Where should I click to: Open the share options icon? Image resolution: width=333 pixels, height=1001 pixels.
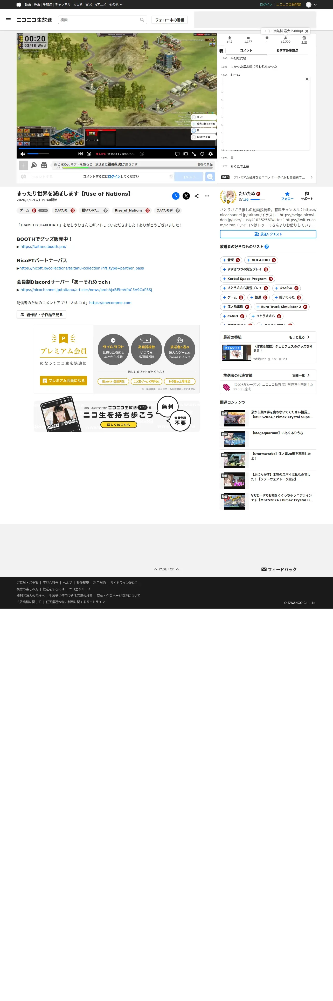tap(197, 196)
